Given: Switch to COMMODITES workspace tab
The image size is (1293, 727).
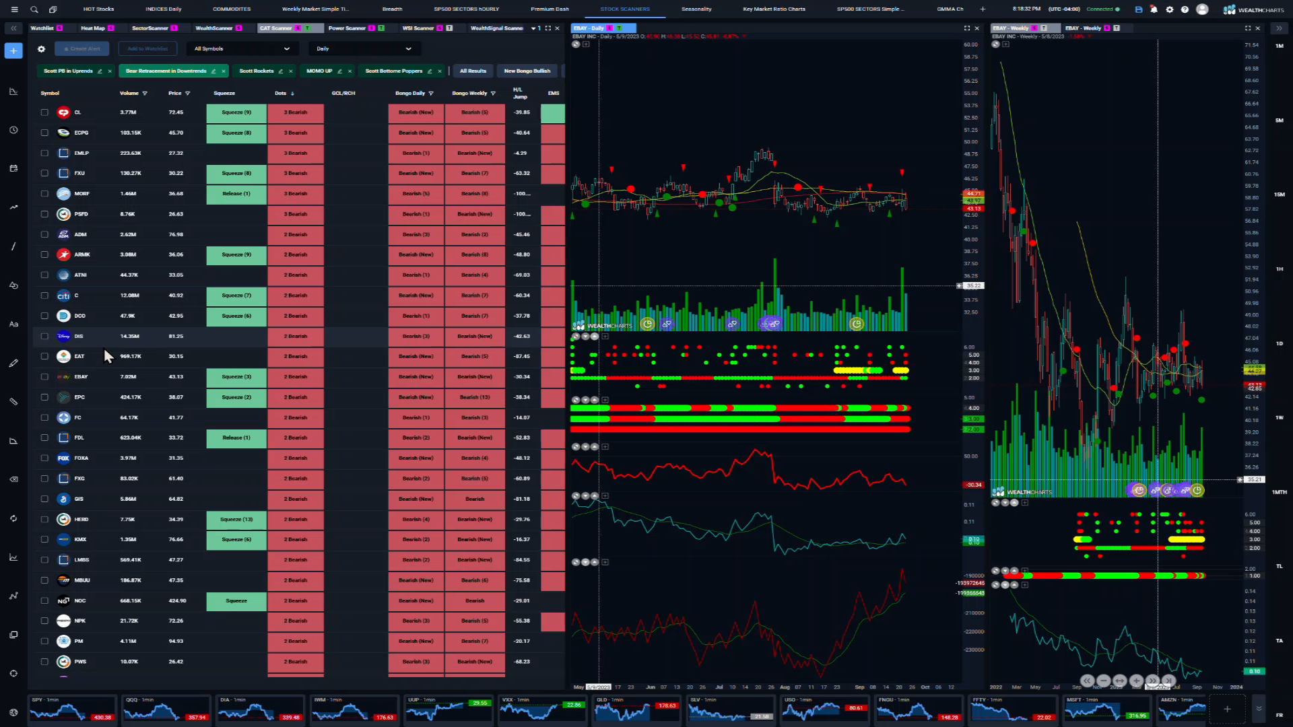Looking at the screenshot, I should pyautogui.click(x=232, y=9).
